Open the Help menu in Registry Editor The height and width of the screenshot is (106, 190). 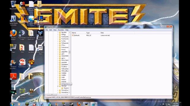67,30
